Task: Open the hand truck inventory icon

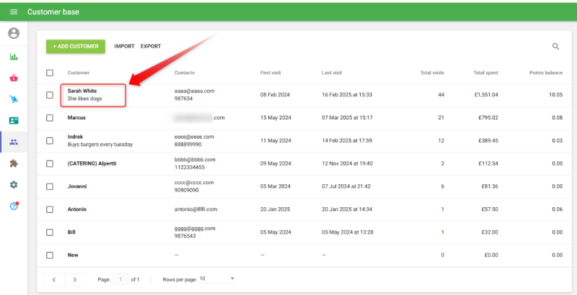Action: (x=14, y=99)
